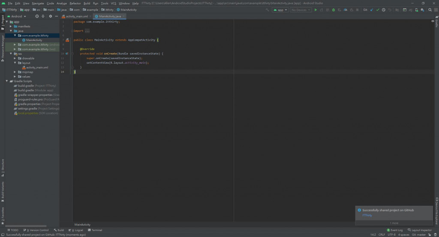This screenshot has height=237, width=439.
Task: Click Git: master branch in status bar
Action: pyautogui.click(x=418, y=235)
